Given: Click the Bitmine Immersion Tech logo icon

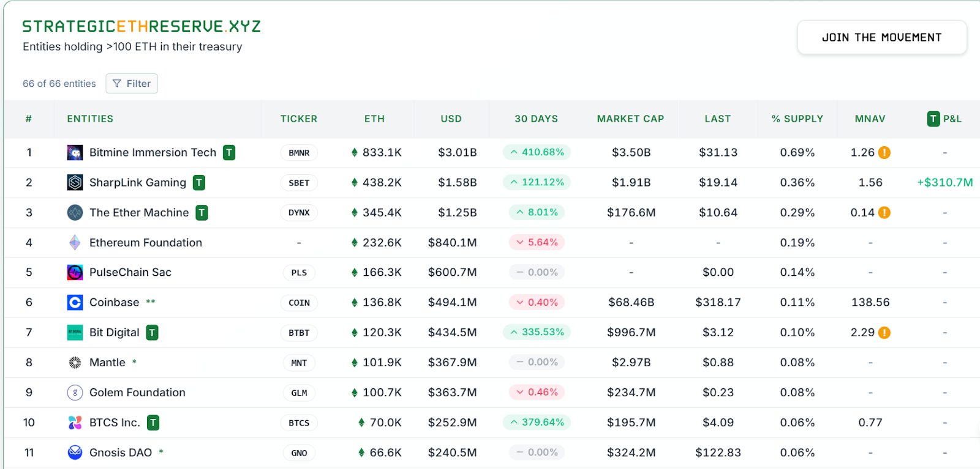Looking at the screenshot, I should (x=74, y=152).
